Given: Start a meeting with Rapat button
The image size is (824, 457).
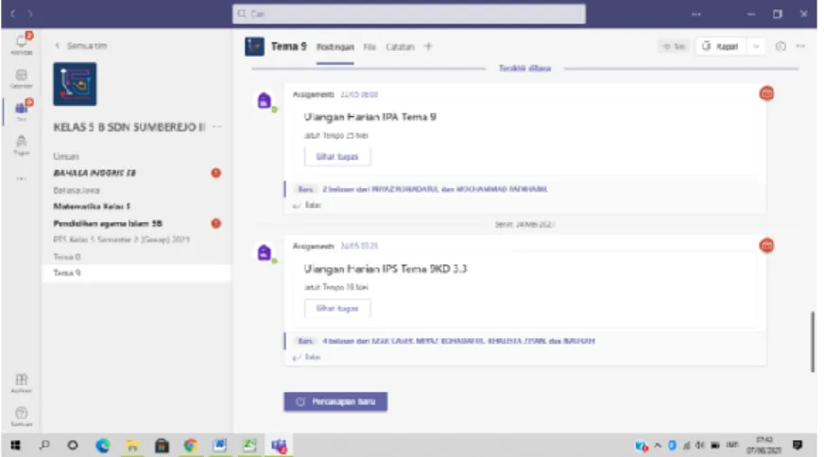Looking at the screenshot, I should [720, 46].
